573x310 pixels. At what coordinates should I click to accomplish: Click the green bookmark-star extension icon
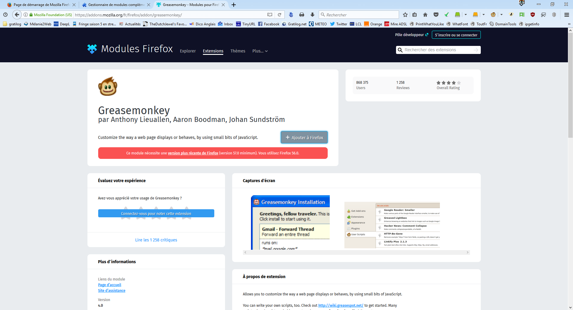[522, 15]
